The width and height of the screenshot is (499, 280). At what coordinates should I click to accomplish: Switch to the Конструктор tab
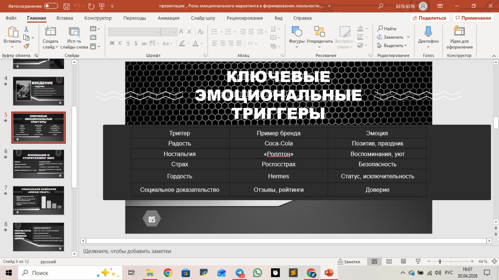click(x=98, y=18)
